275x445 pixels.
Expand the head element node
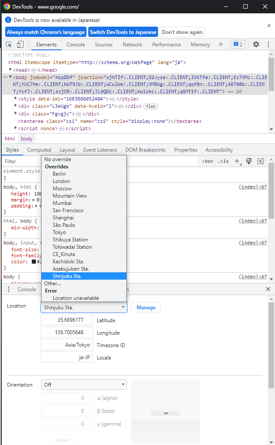tap(10, 70)
